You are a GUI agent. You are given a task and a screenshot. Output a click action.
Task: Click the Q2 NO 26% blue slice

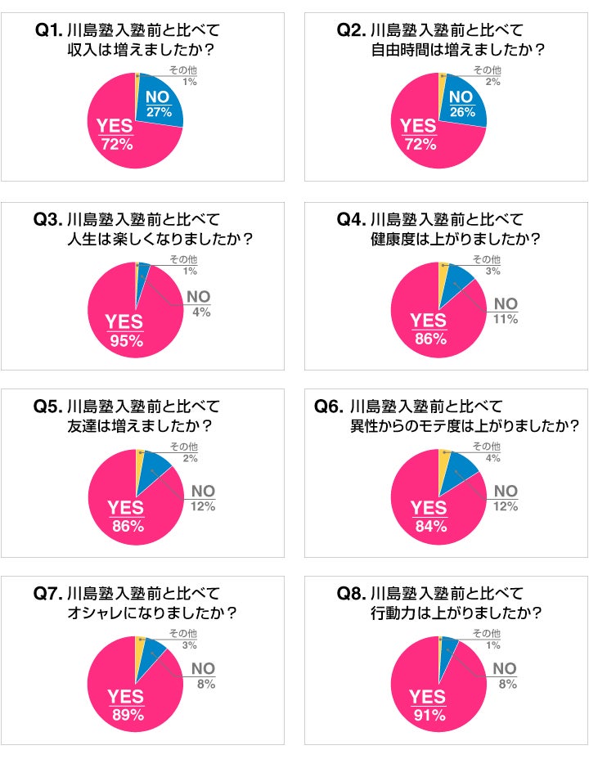(x=462, y=104)
